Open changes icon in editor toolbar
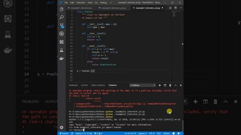This screenshot has height=135, width=241. [x=170, y=8]
